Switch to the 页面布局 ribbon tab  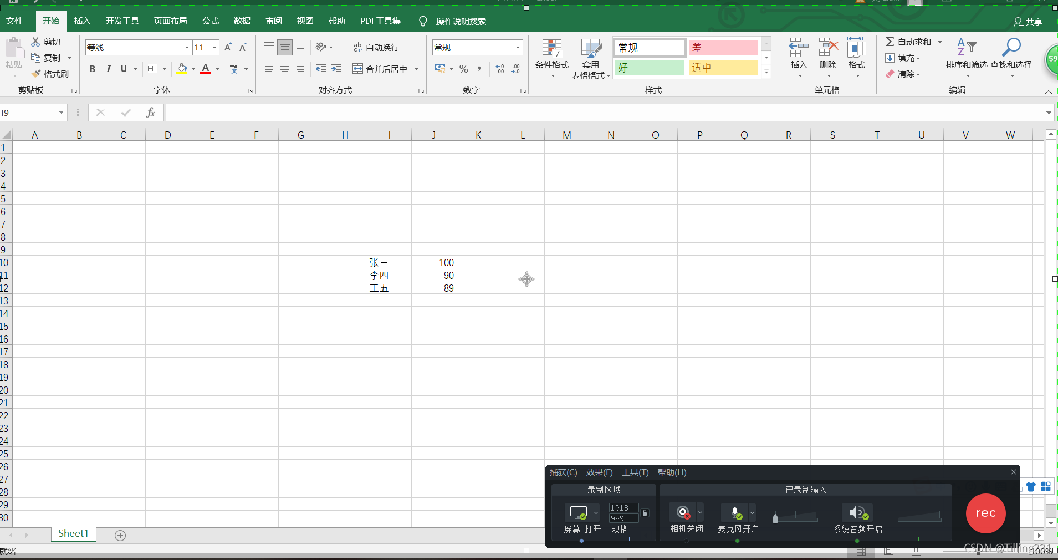point(171,21)
